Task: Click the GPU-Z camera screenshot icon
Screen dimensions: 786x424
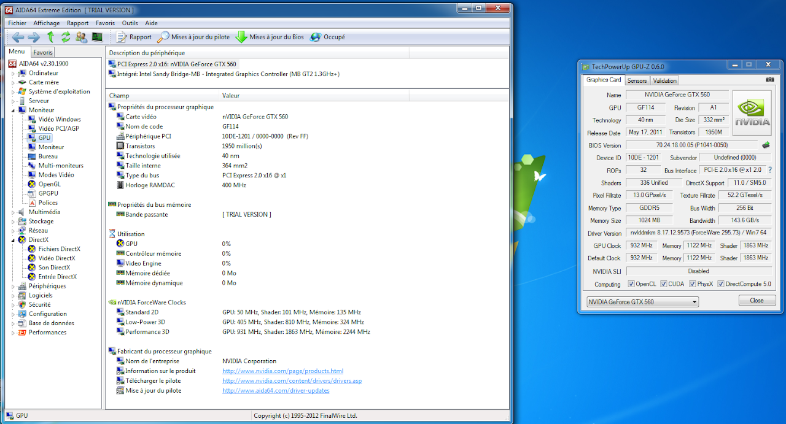Action: (770, 80)
